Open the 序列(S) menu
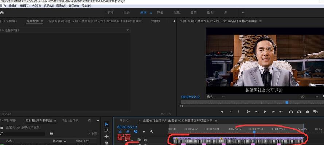 (36, 6)
